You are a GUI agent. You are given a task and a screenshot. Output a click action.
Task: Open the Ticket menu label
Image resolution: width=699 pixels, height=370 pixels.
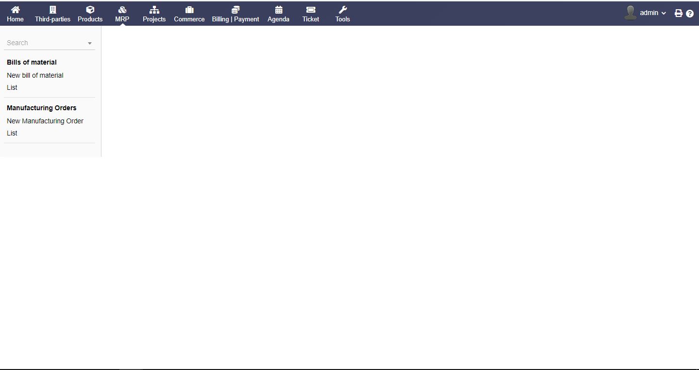tap(311, 19)
